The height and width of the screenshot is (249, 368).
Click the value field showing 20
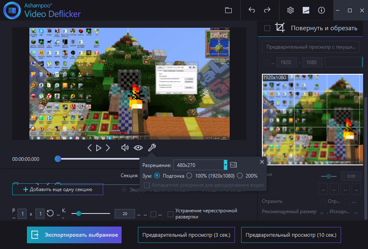coord(124,214)
